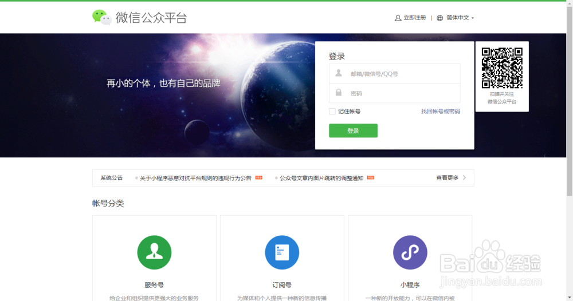The height and width of the screenshot is (301, 573).
Task: Click new badge after 调整通知
Action: pyautogui.click(x=371, y=177)
